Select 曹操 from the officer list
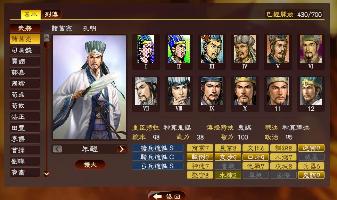The height and width of the screenshot is (200, 337). point(25,150)
